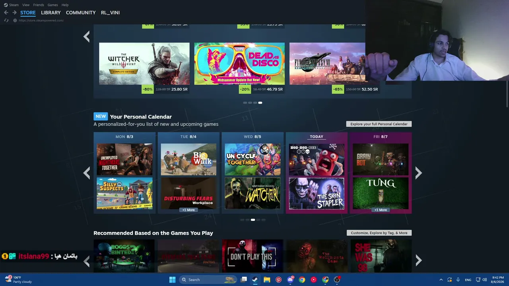Open the View menu
Viewport: 509px width, 286px height.
pos(26,5)
